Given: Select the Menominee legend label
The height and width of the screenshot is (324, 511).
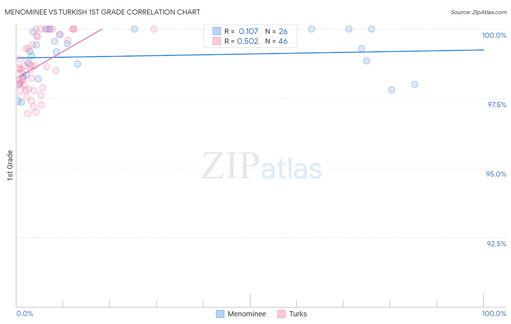Looking at the screenshot, I should pos(247,314).
